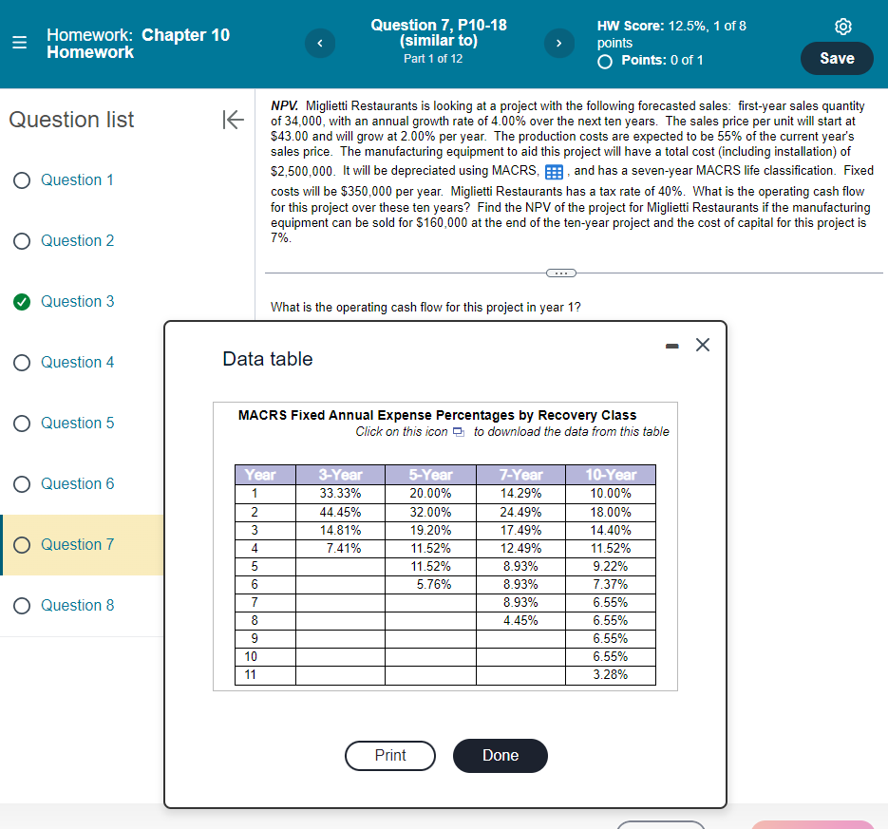Expand the ellipsis to reveal more question content
The width and height of the screenshot is (888, 829).
pyautogui.click(x=560, y=273)
